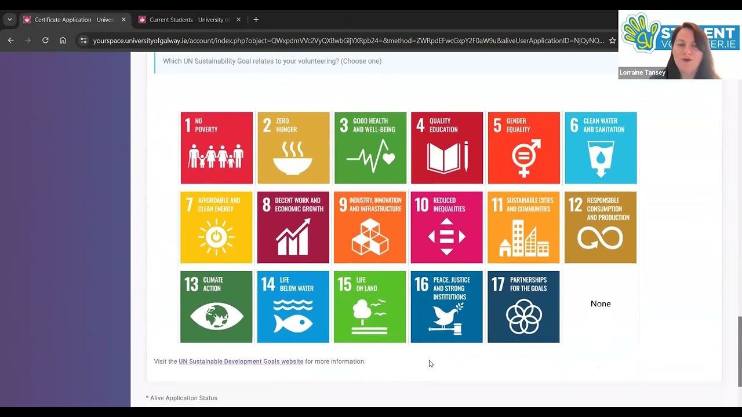Select Responsible Consumption and Production tile
Image resolution: width=742 pixels, height=417 pixels.
(601, 227)
